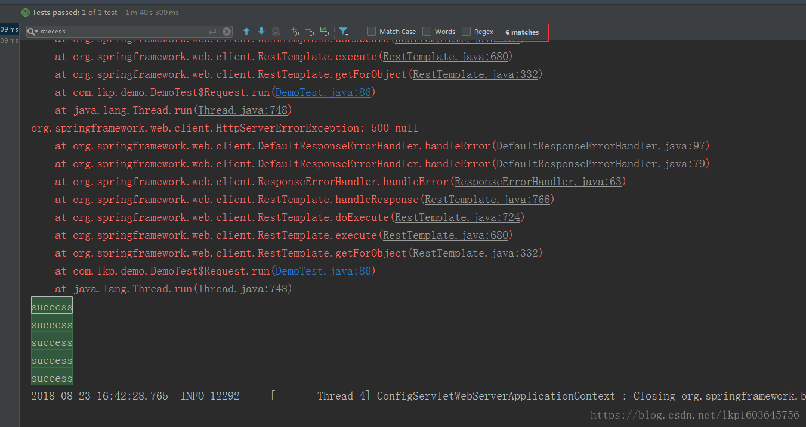Click the new line icon in search field
806x427 pixels.
(x=213, y=32)
